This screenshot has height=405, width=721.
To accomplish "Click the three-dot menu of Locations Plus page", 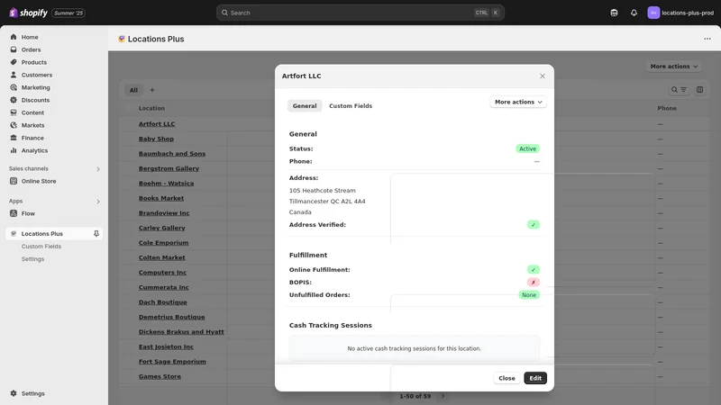I will pyautogui.click(x=707, y=39).
